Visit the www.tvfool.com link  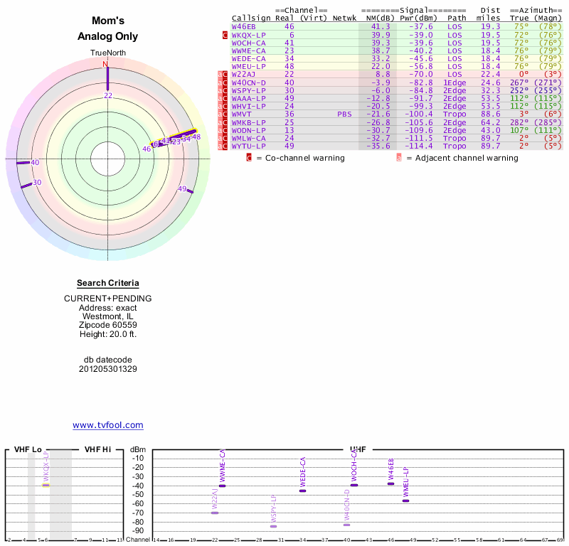point(108,425)
